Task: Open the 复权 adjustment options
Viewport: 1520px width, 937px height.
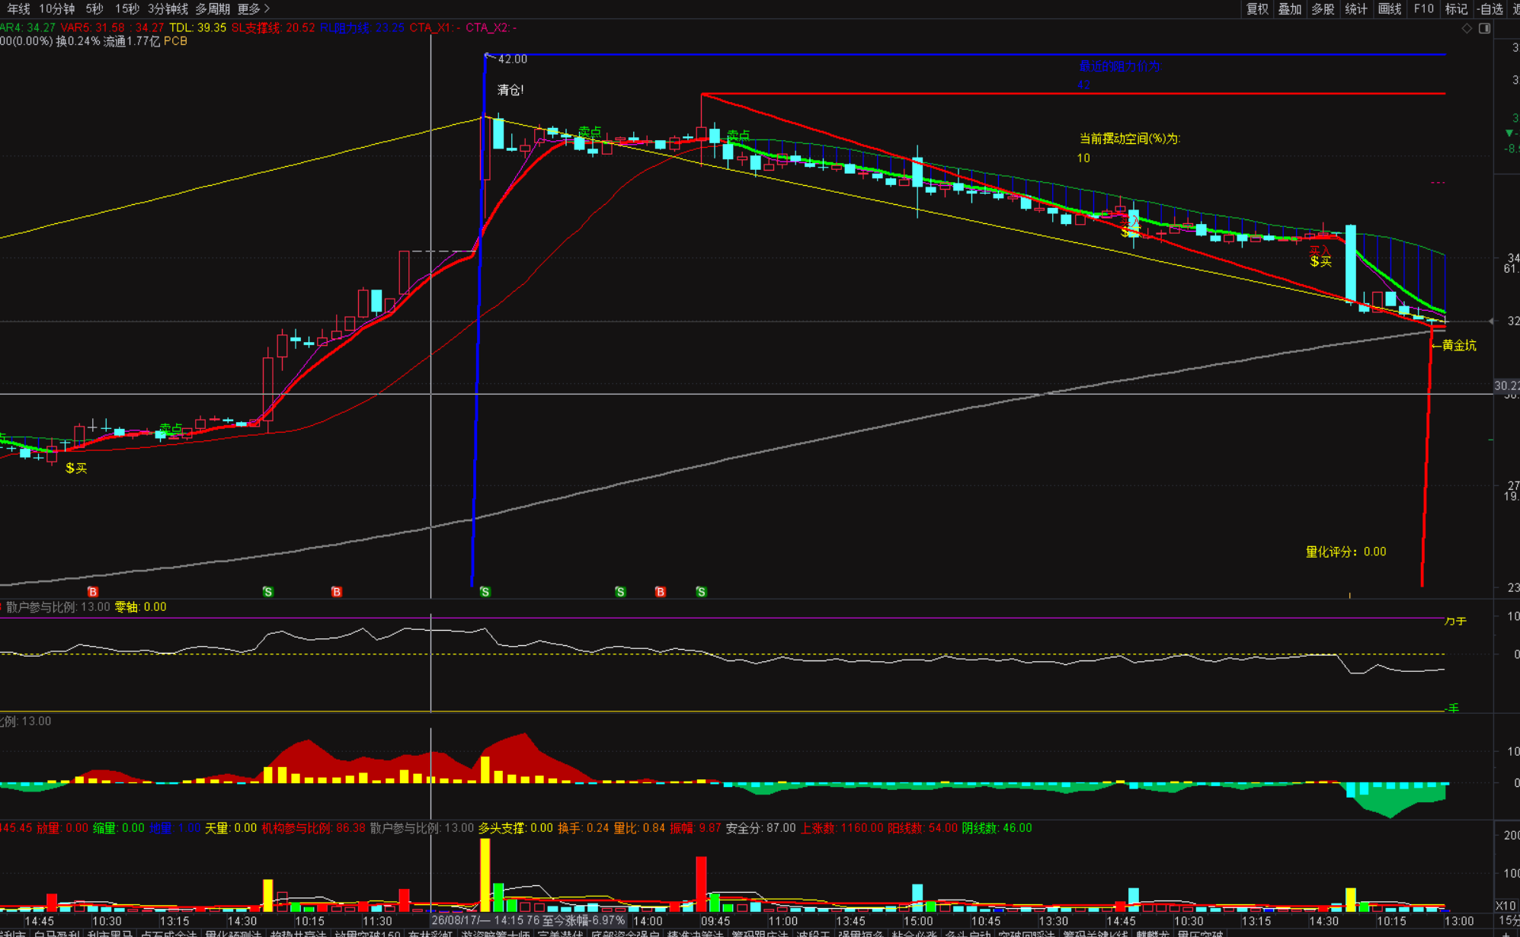Action: 1257,8
